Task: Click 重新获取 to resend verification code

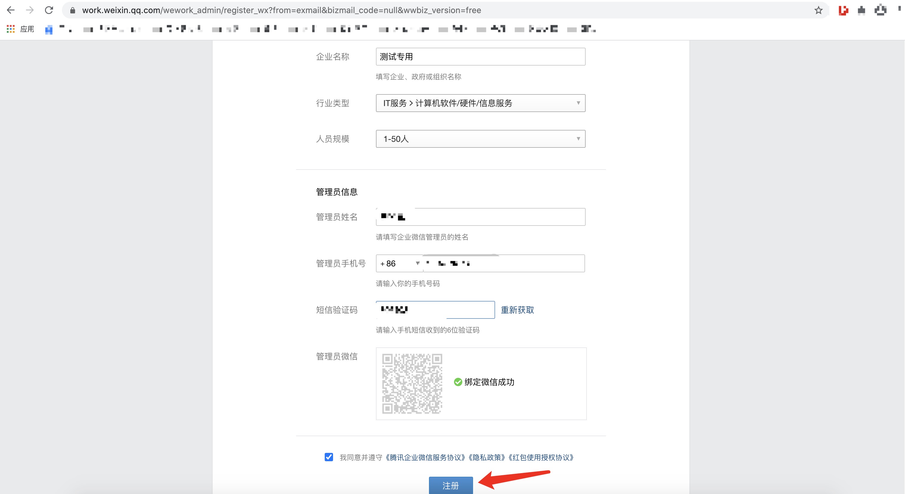Action: pos(517,310)
